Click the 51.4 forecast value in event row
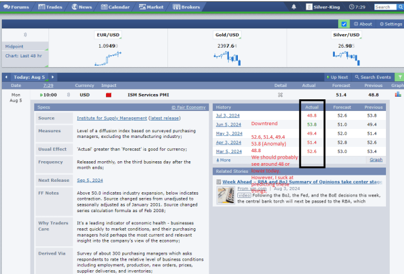This screenshot has width=404, height=274. tap(341, 95)
